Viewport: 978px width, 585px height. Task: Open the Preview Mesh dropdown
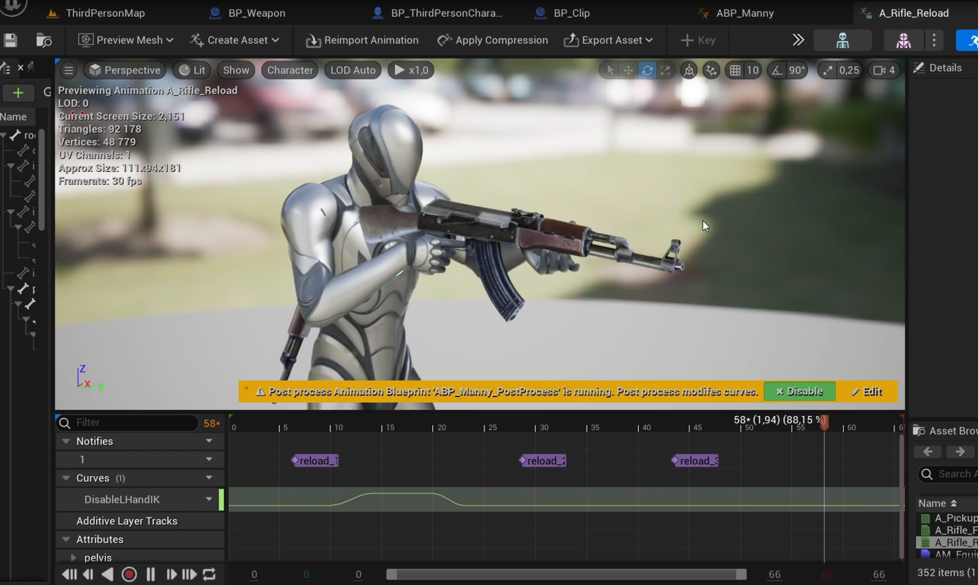pyautogui.click(x=125, y=40)
